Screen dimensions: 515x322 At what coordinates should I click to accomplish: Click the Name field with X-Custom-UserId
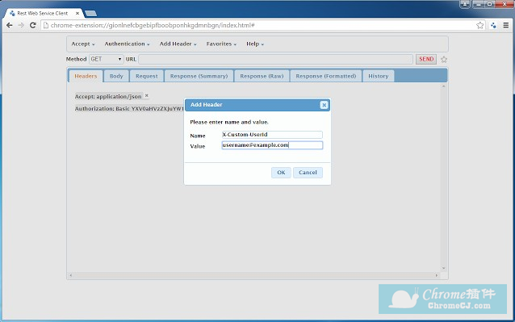coord(272,135)
